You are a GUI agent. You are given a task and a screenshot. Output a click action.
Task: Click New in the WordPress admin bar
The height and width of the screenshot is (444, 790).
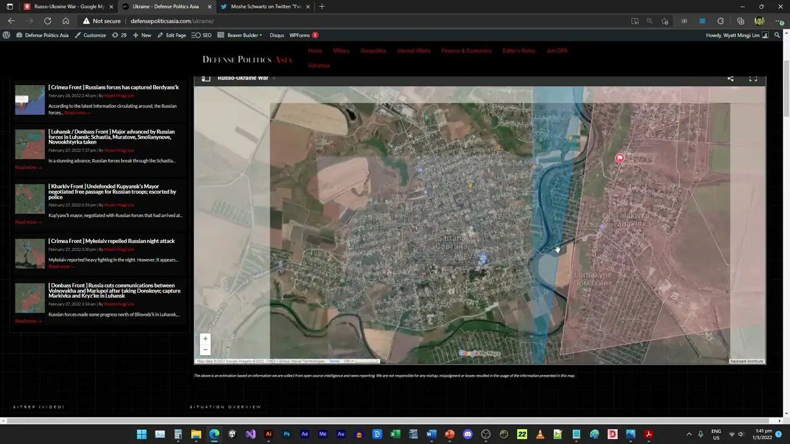click(142, 35)
